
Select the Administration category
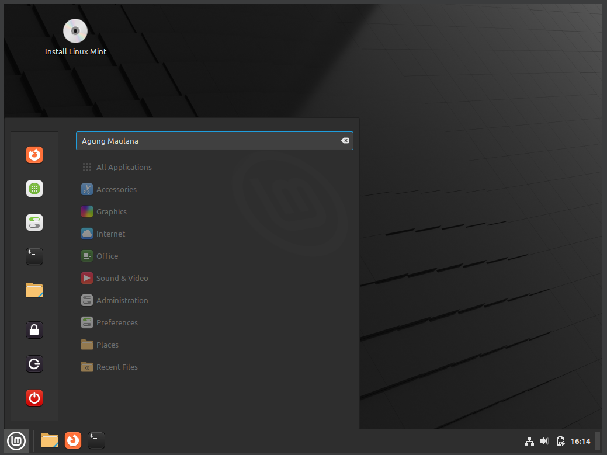122,300
